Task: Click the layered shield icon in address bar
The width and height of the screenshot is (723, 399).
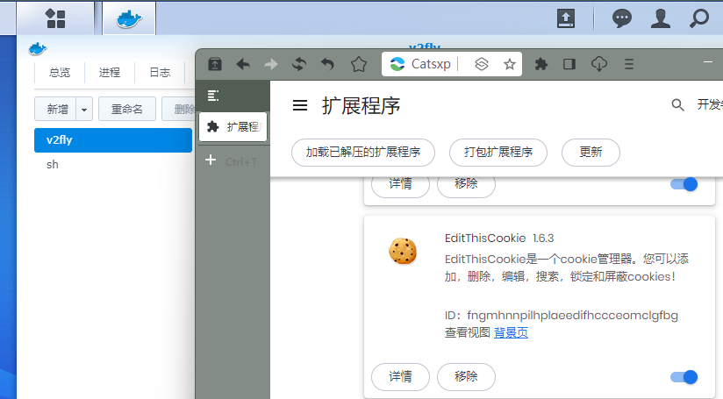Action: click(482, 64)
